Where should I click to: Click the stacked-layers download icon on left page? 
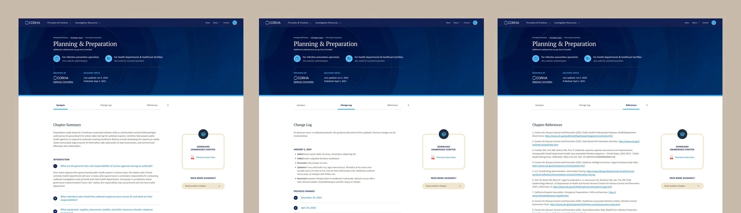203,134
